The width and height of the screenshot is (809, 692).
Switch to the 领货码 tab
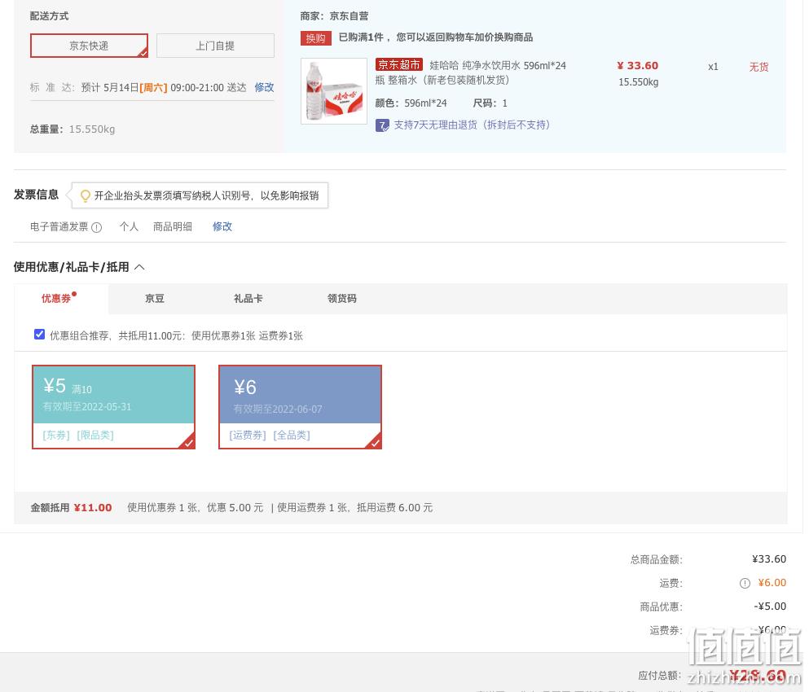341,299
